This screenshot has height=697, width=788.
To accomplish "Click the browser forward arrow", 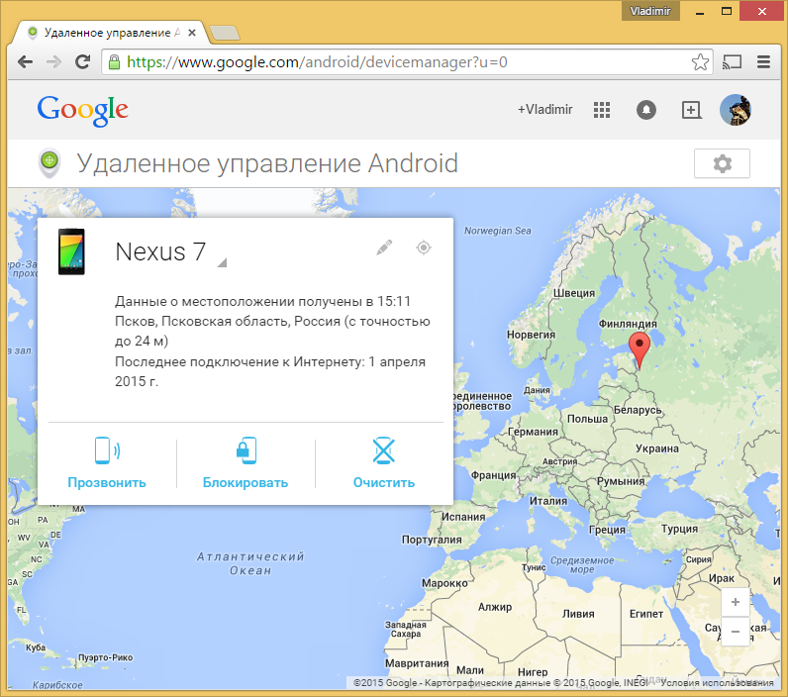I will 53,61.
